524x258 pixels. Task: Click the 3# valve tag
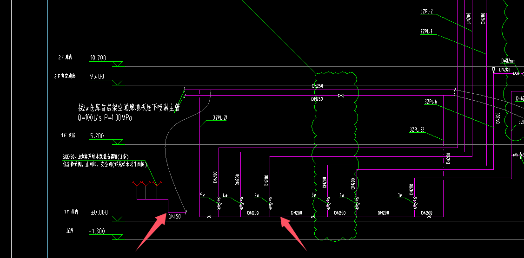313,195
